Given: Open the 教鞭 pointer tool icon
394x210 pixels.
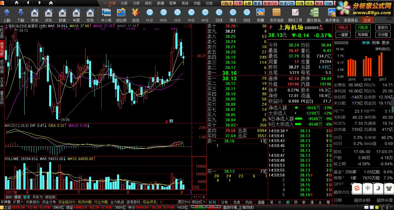Looking at the screenshot, I should pyautogui.click(x=260, y=15).
